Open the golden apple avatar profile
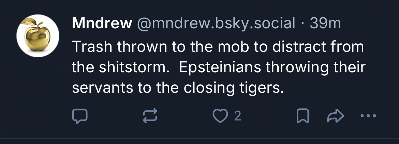Viewport: 399px width, 144px height. [38, 35]
